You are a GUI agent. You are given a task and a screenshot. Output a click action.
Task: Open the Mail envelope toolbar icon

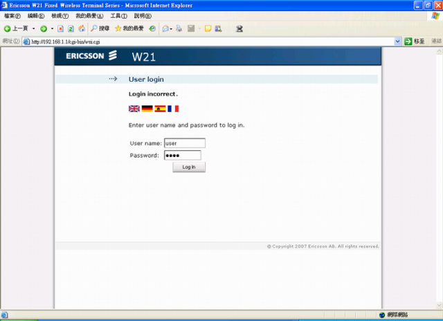pyautogui.click(x=165, y=28)
